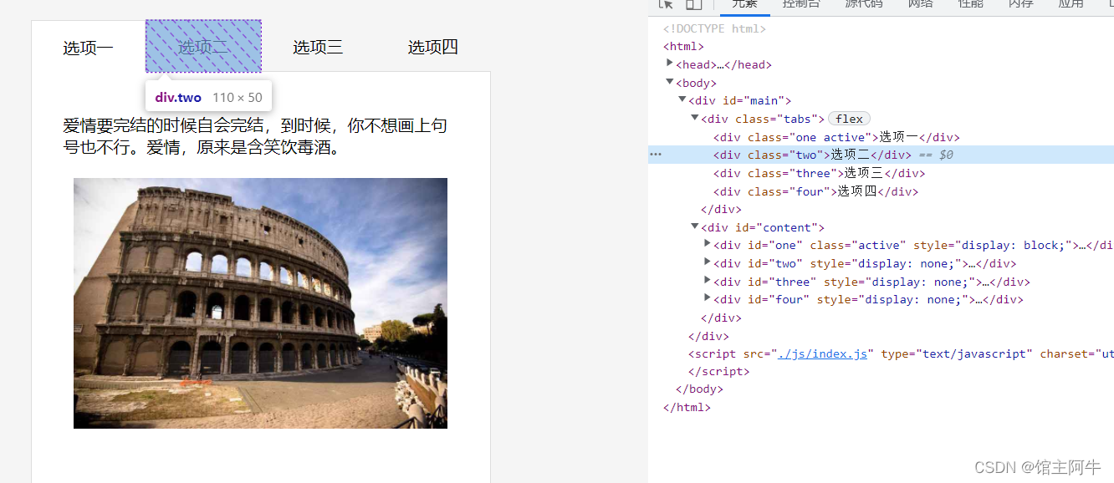Select the div class="four" row
This screenshot has width=1114, height=483.
tap(815, 191)
